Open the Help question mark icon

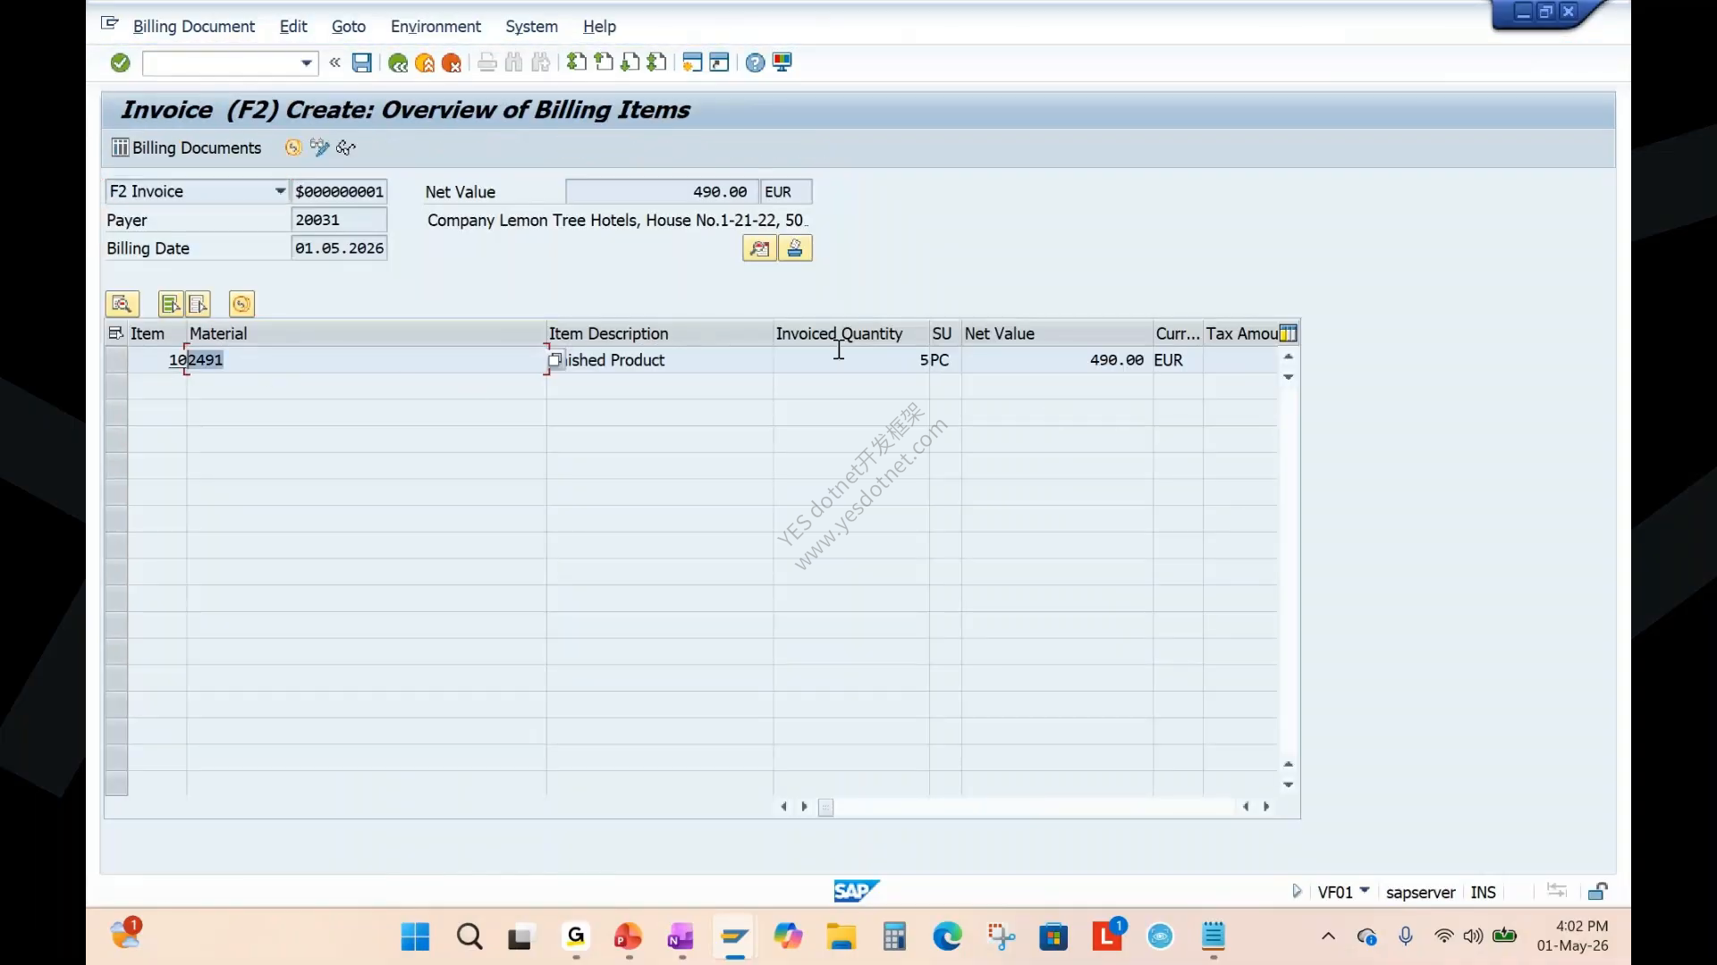point(755,63)
